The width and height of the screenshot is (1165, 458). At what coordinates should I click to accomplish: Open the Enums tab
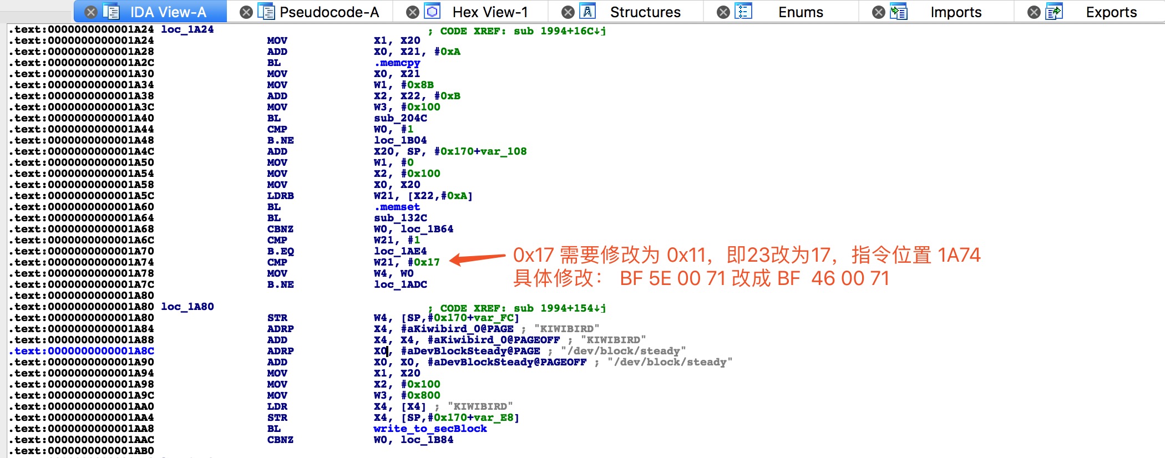tap(801, 12)
